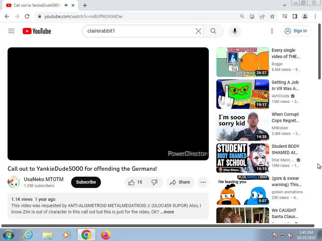
Task: Click the Boggo channel name
Action: point(277,64)
